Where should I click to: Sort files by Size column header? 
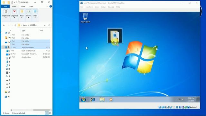tap(41, 31)
